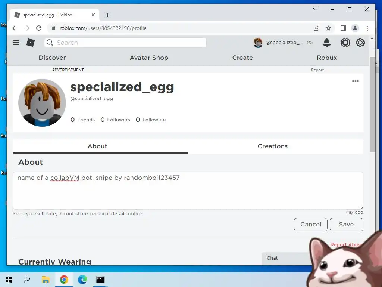Click the share page icon in address bar

[316, 28]
